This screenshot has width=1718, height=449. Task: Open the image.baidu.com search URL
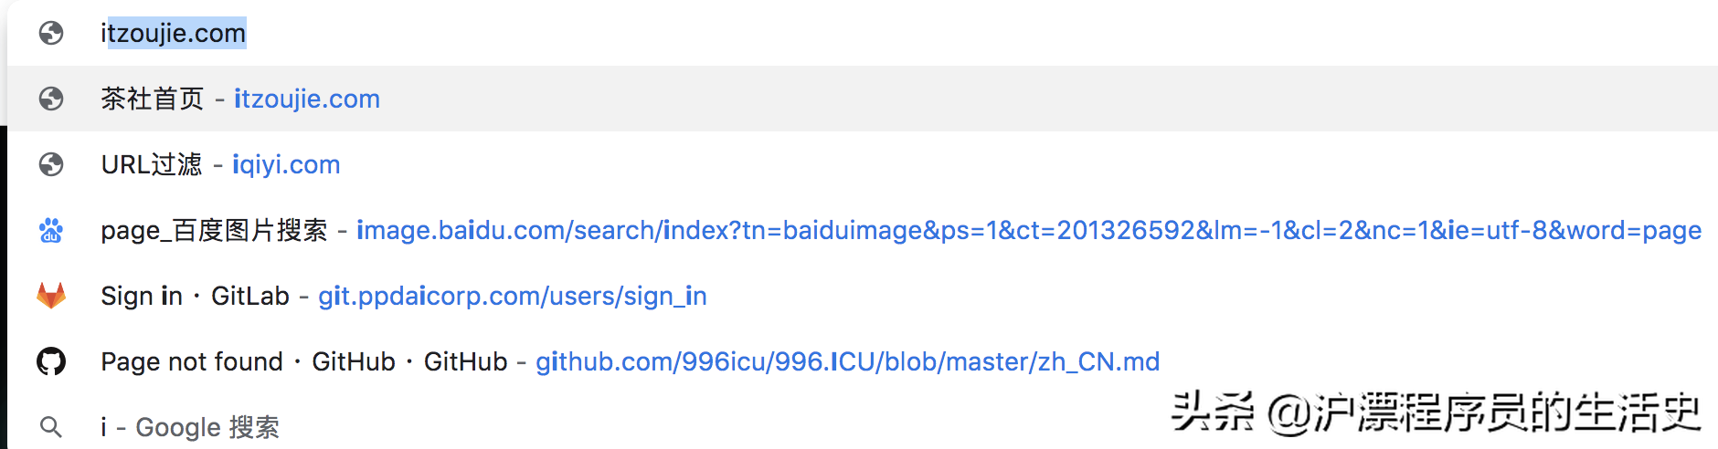tap(1028, 230)
